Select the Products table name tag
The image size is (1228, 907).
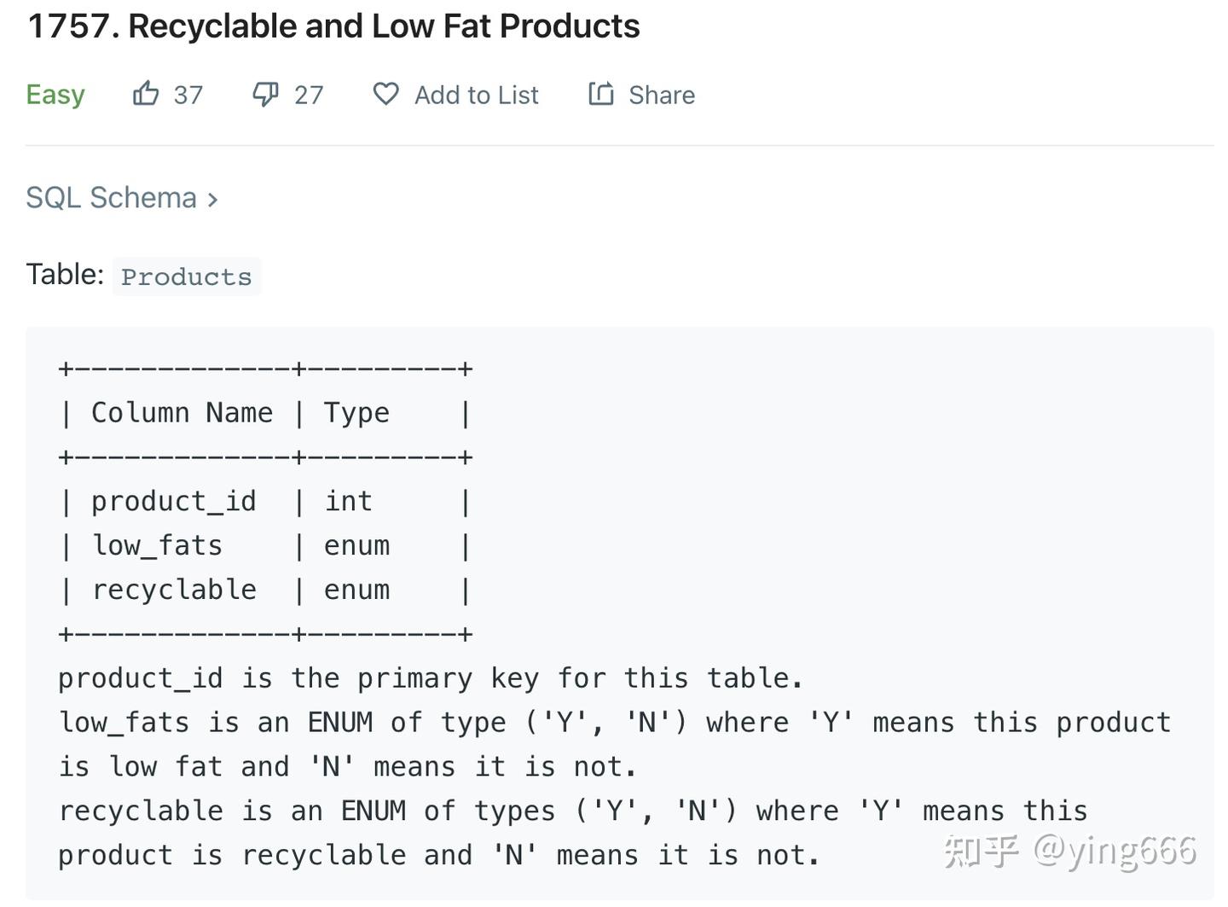point(186,276)
